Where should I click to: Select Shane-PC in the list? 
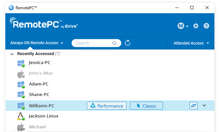pos(39,95)
